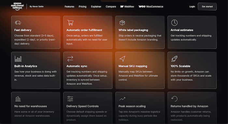The height and width of the screenshot is (124, 228).
Task: Click the Automatic order fulfillment heading
Action: (84, 30)
